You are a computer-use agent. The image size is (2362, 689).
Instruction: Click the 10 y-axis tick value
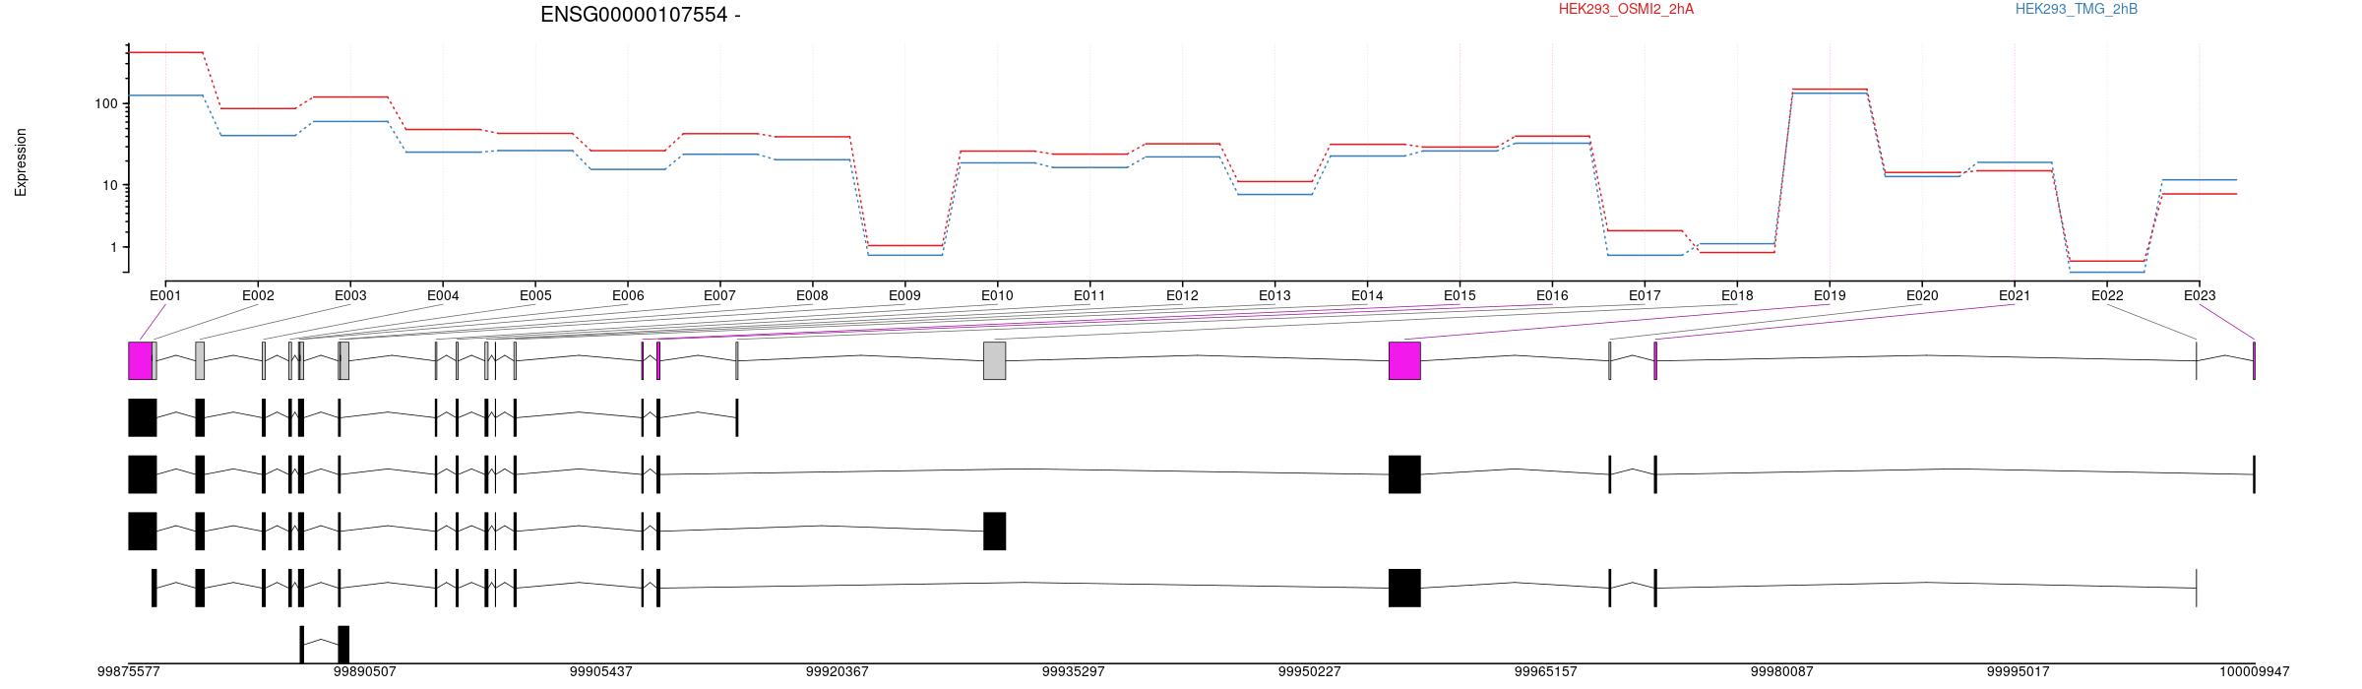click(x=110, y=186)
